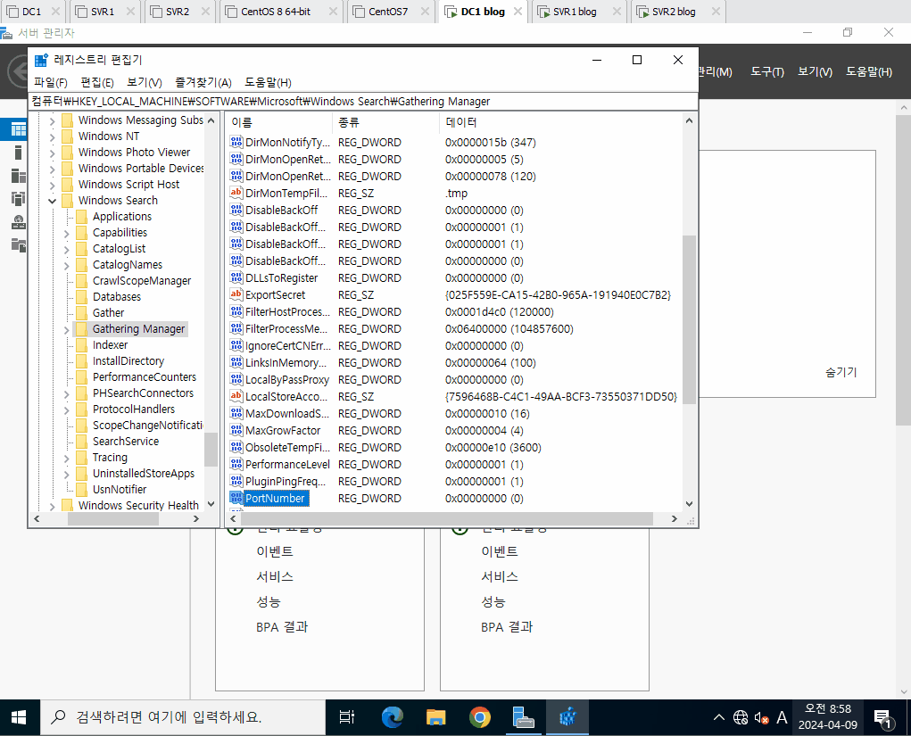Open the 편집(E) menu in Registry Editor
Screen dimensions: 911x736
click(97, 82)
